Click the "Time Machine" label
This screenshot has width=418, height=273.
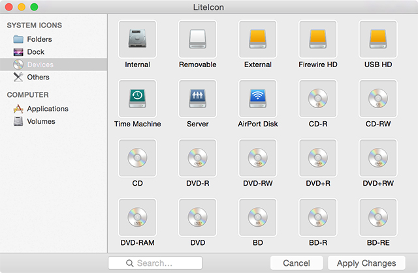138,124
